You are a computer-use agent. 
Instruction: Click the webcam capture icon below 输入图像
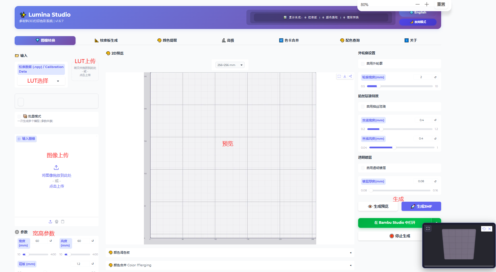(x=57, y=222)
